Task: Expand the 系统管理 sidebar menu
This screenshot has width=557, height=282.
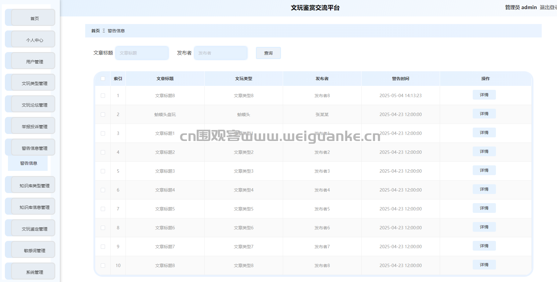Action: click(x=35, y=272)
